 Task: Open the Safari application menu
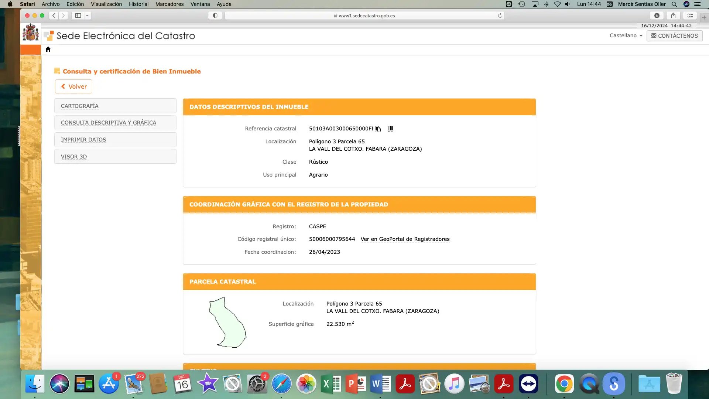[27, 4]
